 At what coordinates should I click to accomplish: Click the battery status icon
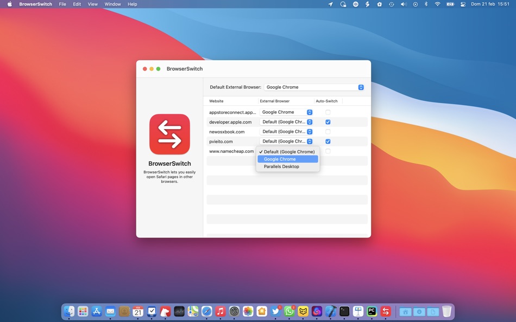click(450, 4)
